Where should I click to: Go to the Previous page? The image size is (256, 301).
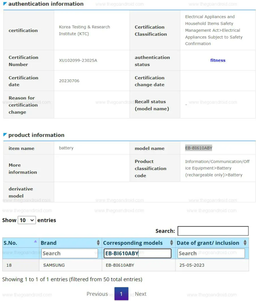(x=97, y=294)
